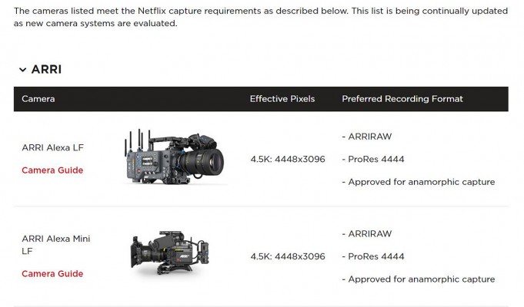This screenshot has height=307, width=524.
Task: Select the ARRI Alexa Mini LF camera name
Action: click(x=56, y=245)
